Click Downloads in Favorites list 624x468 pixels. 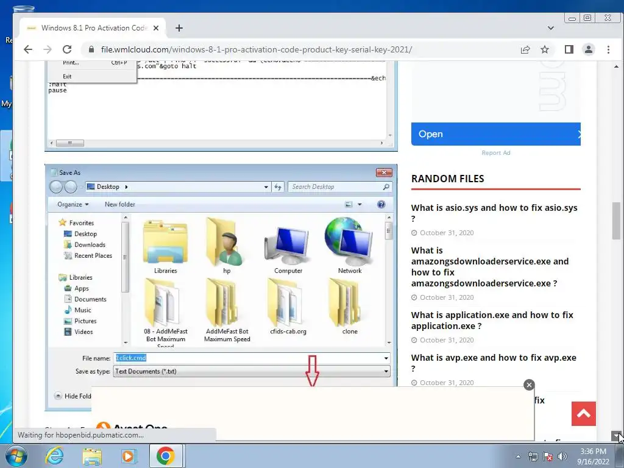point(90,245)
